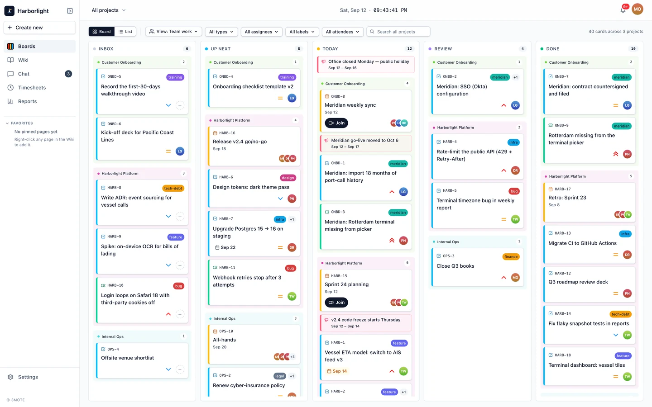Click the low-priority chevron on ONBD-5 card
The height and width of the screenshot is (407, 652).
[168, 105]
